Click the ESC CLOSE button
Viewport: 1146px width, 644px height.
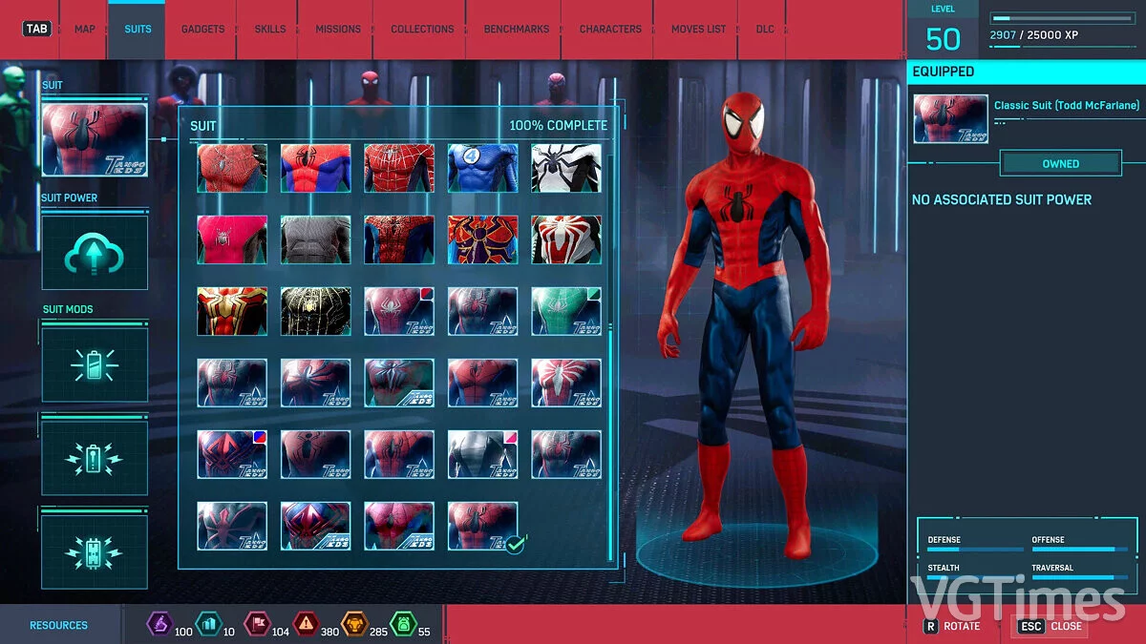click(1050, 627)
